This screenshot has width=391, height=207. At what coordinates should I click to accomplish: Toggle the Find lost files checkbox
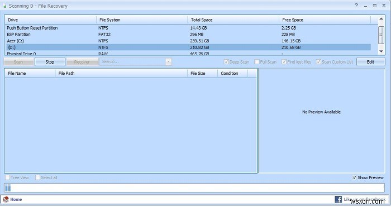click(x=284, y=62)
